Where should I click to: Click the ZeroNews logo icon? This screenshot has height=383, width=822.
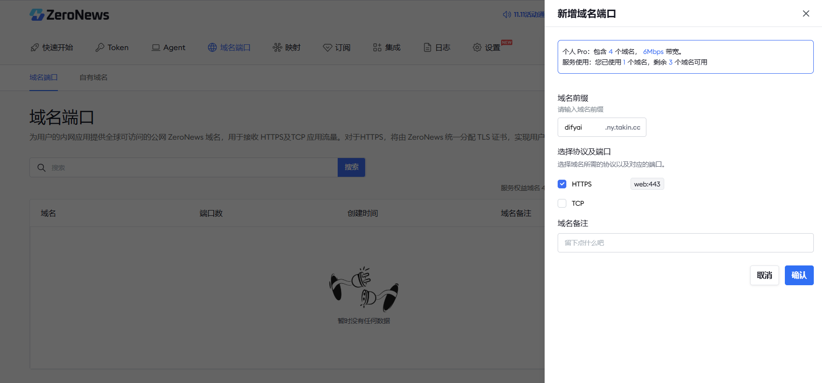coord(37,15)
